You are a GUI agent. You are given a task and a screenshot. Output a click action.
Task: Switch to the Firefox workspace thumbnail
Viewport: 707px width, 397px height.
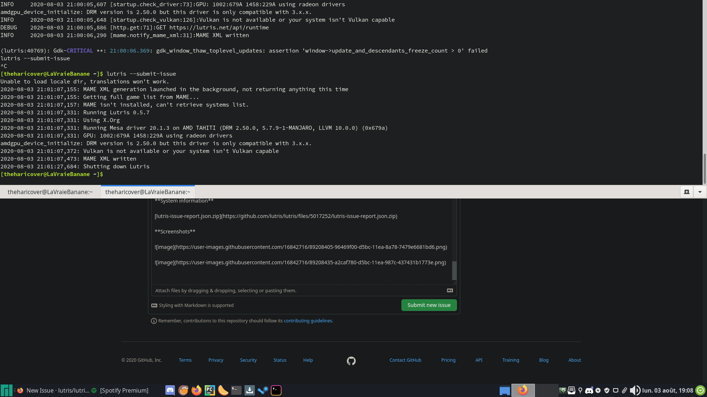click(523, 390)
